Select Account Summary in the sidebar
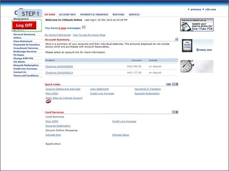The width and height of the screenshot is (229, 171). coord(24,34)
